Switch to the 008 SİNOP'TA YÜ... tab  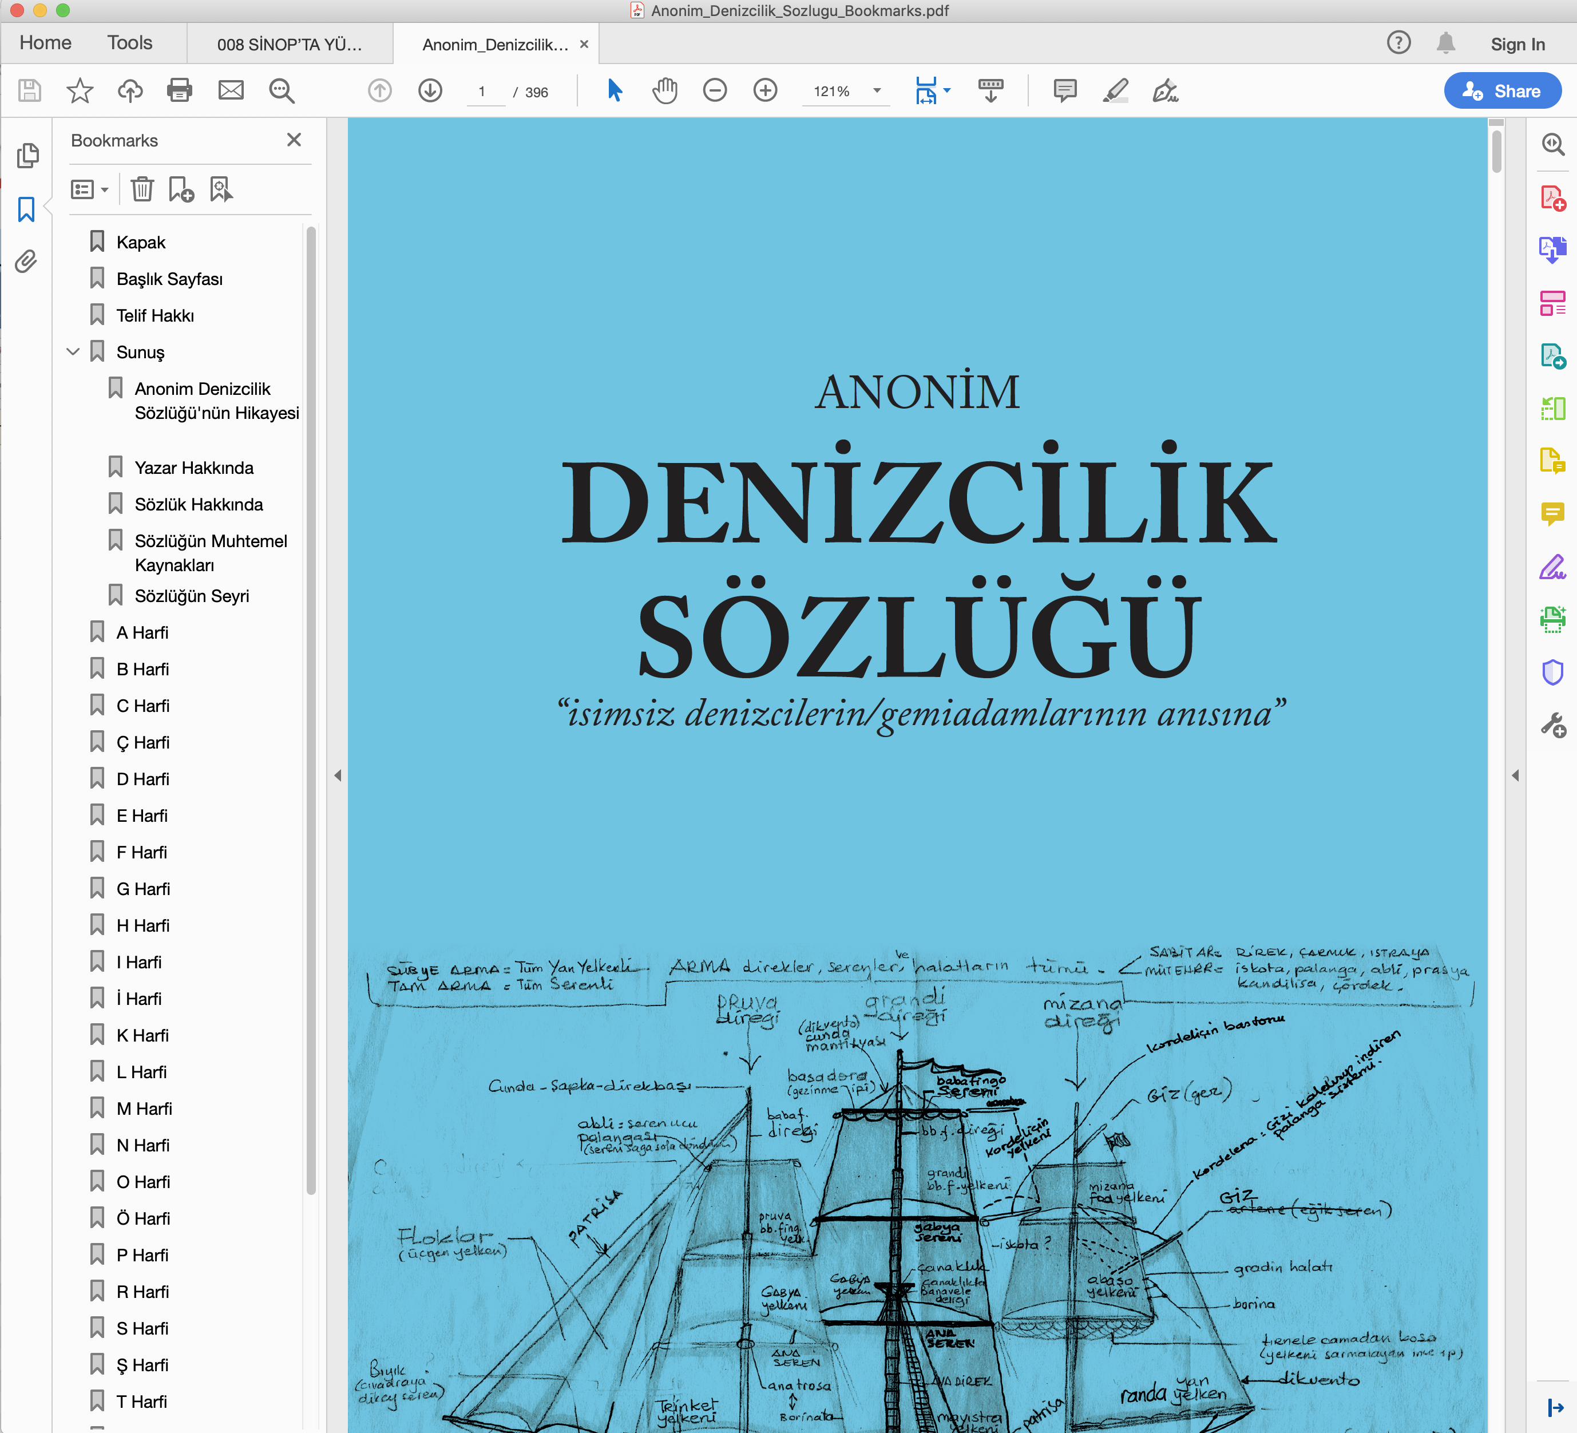click(290, 45)
